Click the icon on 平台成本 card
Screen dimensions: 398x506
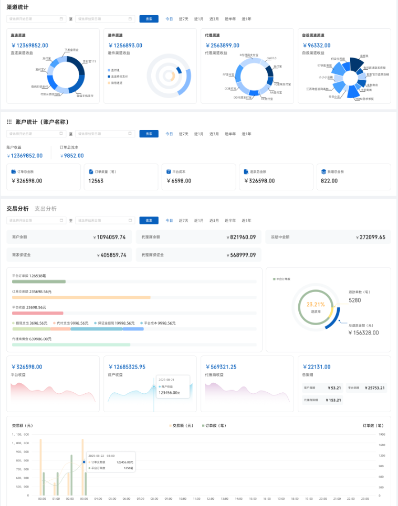coord(169,171)
